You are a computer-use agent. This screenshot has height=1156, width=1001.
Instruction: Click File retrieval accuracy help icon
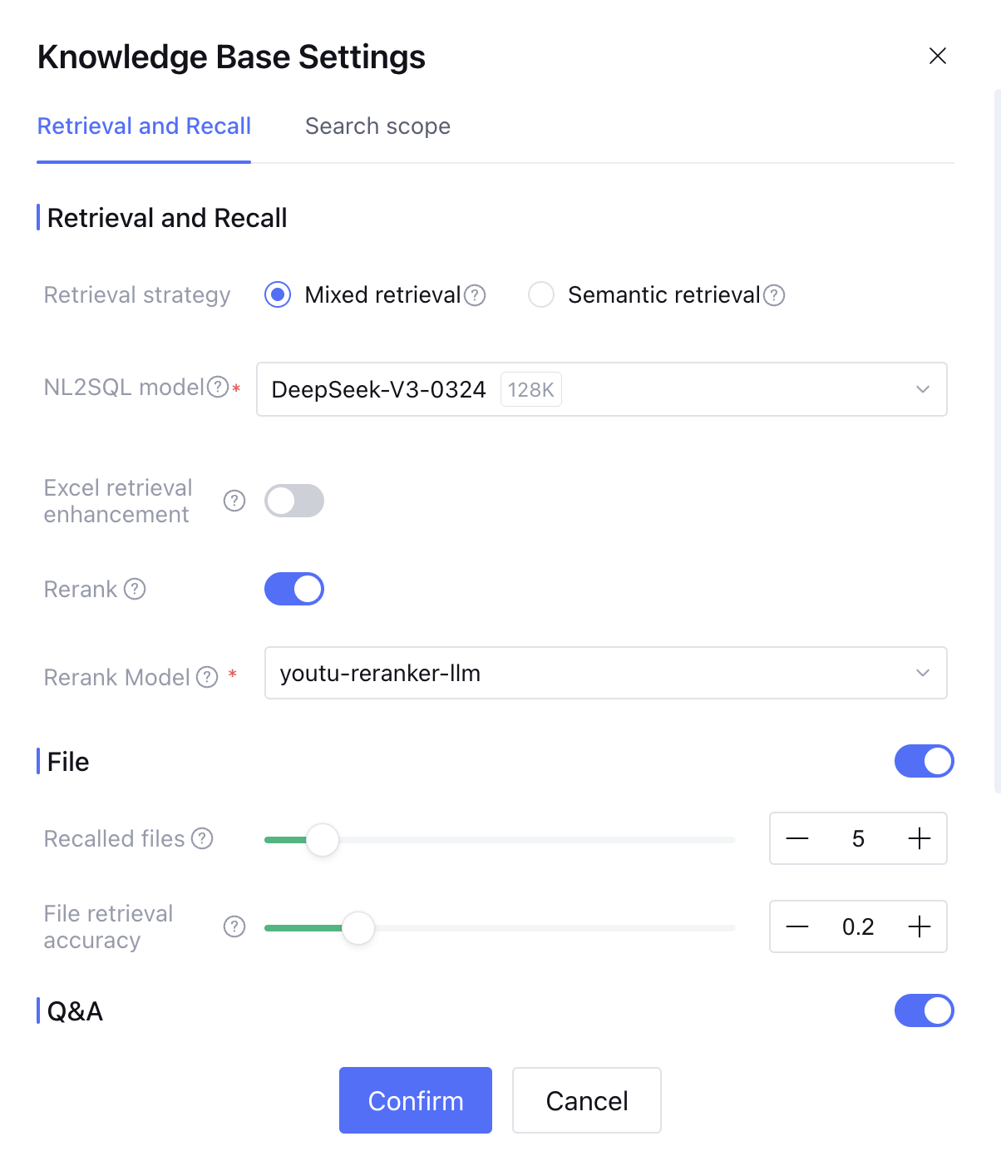point(234,926)
